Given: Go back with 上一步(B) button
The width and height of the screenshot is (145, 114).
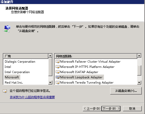Looking at the screenshot, I should coord(92,109).
